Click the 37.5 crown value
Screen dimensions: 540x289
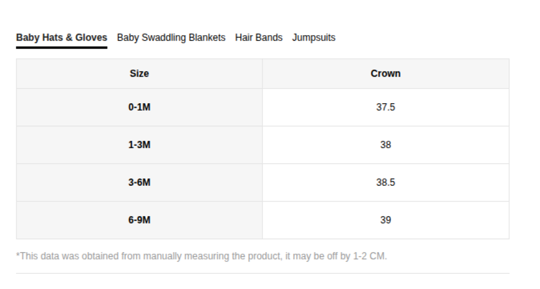pyautogui.click(x=386, y=107)
